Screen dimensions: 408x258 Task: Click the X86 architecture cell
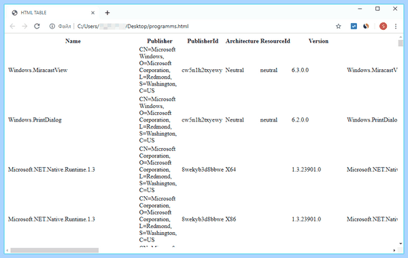tap(231, 219)
